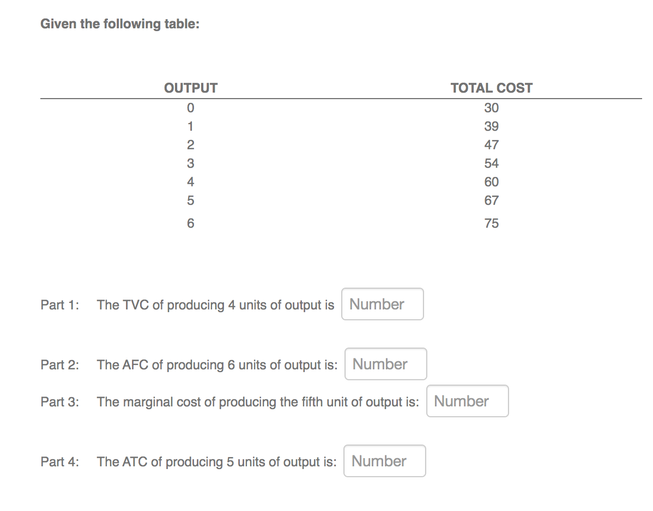Click the total cost value 67
This screenshot has height=511, width=653.
[491, 200]
